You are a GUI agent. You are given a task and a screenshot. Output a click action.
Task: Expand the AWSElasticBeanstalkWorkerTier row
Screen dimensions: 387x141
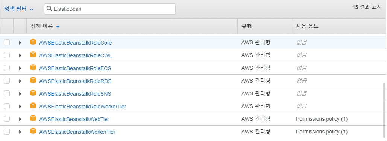[x=20, y=132]
